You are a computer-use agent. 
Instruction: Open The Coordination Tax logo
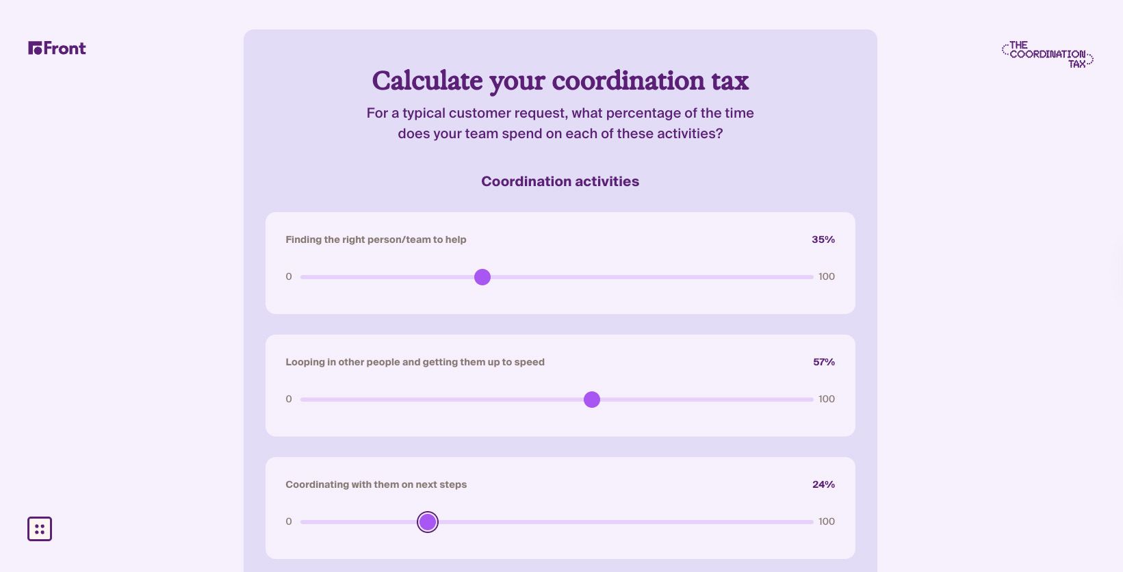tap(1047, 53)
